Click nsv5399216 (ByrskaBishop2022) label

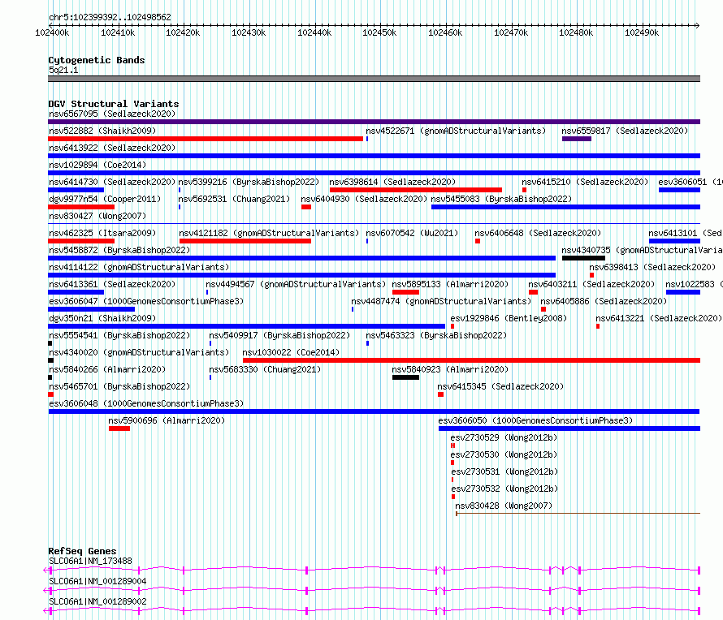[x=249, y=182]
